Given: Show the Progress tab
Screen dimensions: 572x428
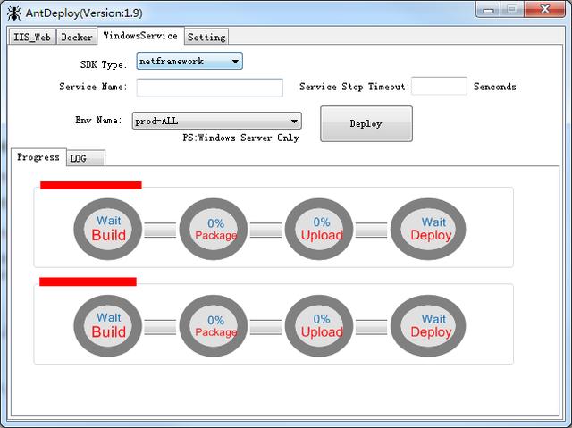Looking at the screenshot, I should (x=38, y=157).
